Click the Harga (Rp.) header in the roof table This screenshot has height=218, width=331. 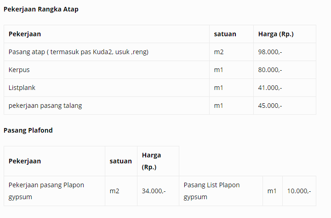point(276,34)
